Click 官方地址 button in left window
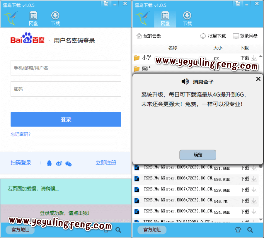The height and width of the screenshot is (238, 264). (20, 230)
